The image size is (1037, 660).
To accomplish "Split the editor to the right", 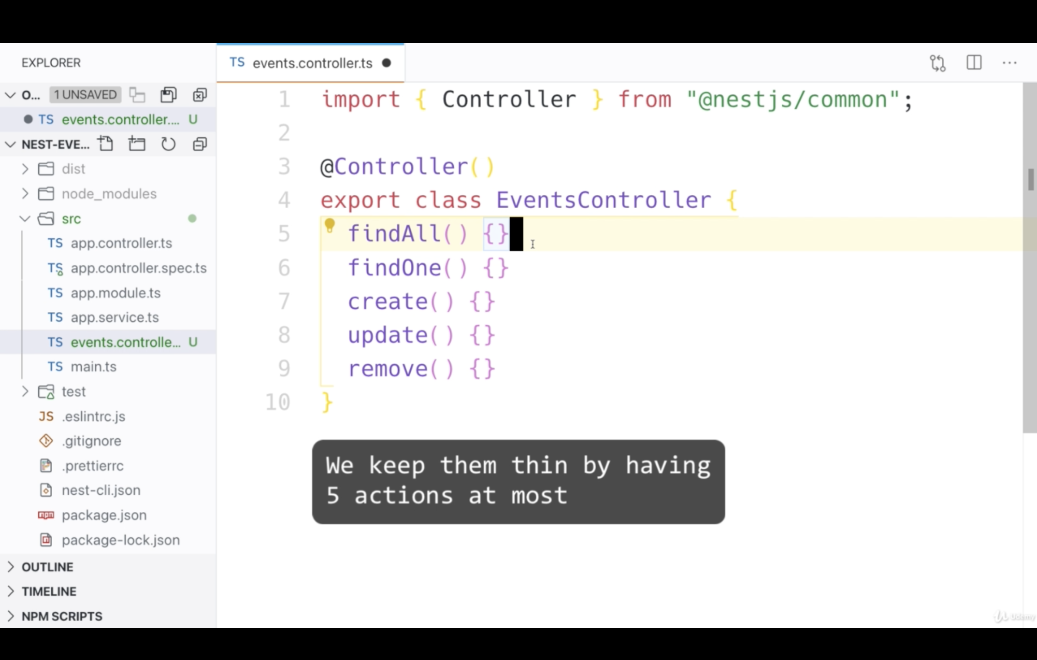I will point(974,63).
